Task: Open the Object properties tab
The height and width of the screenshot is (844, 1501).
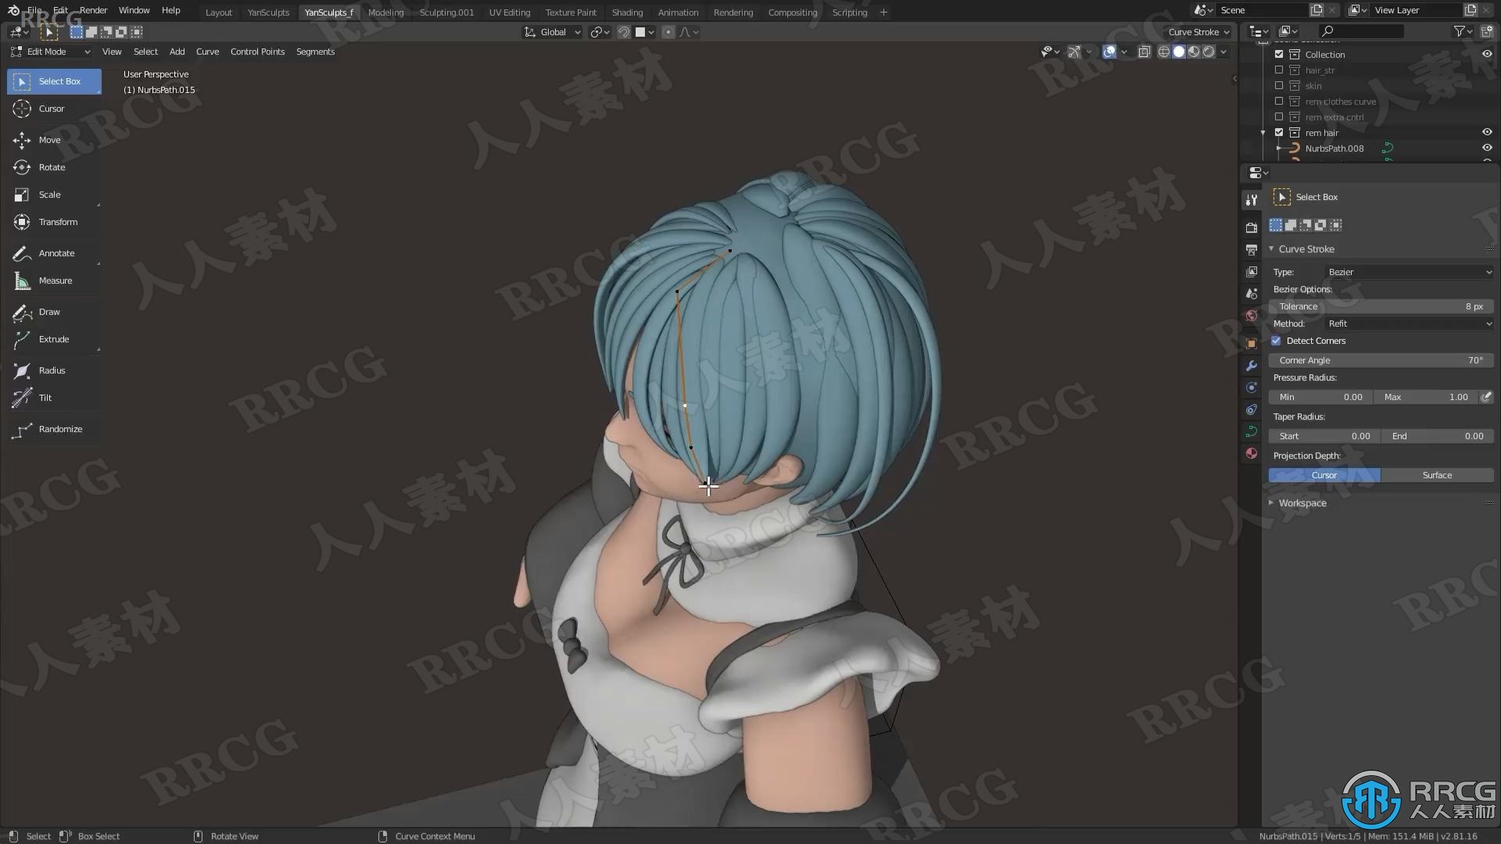Action: click(x=1252, y=343)
